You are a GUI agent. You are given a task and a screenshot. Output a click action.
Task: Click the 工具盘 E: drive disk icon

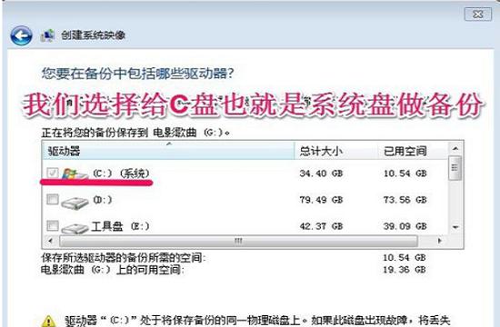(75, 228)
